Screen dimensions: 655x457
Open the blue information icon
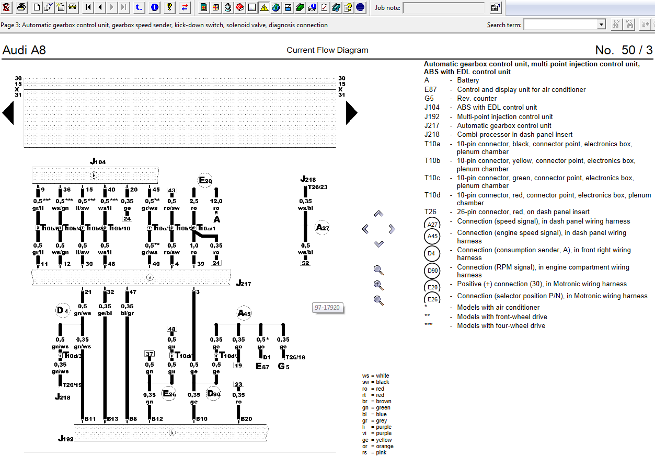[155, 7]
